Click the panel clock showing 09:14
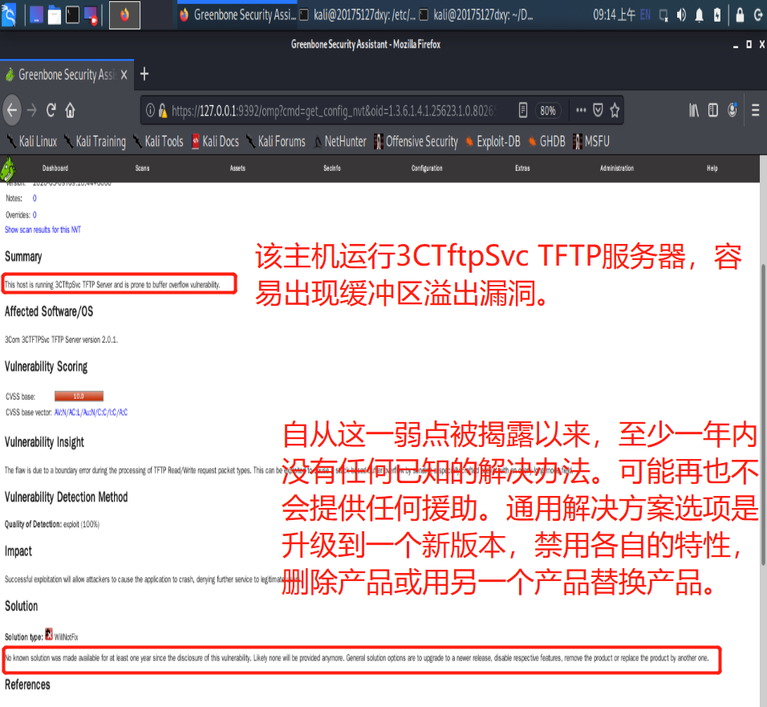The image size is (767, 707). [614, 15]
